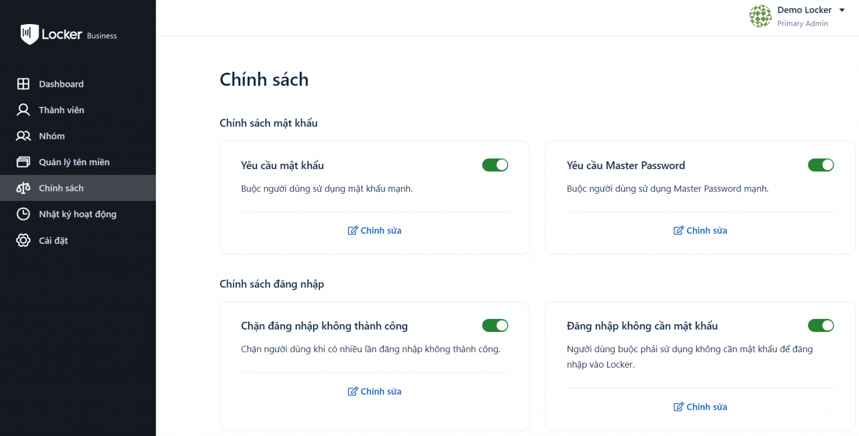Click Chỉnh sửa under Yêu cầu Master Password
Viewport: 859px width, 436px height.
(700, 230)
